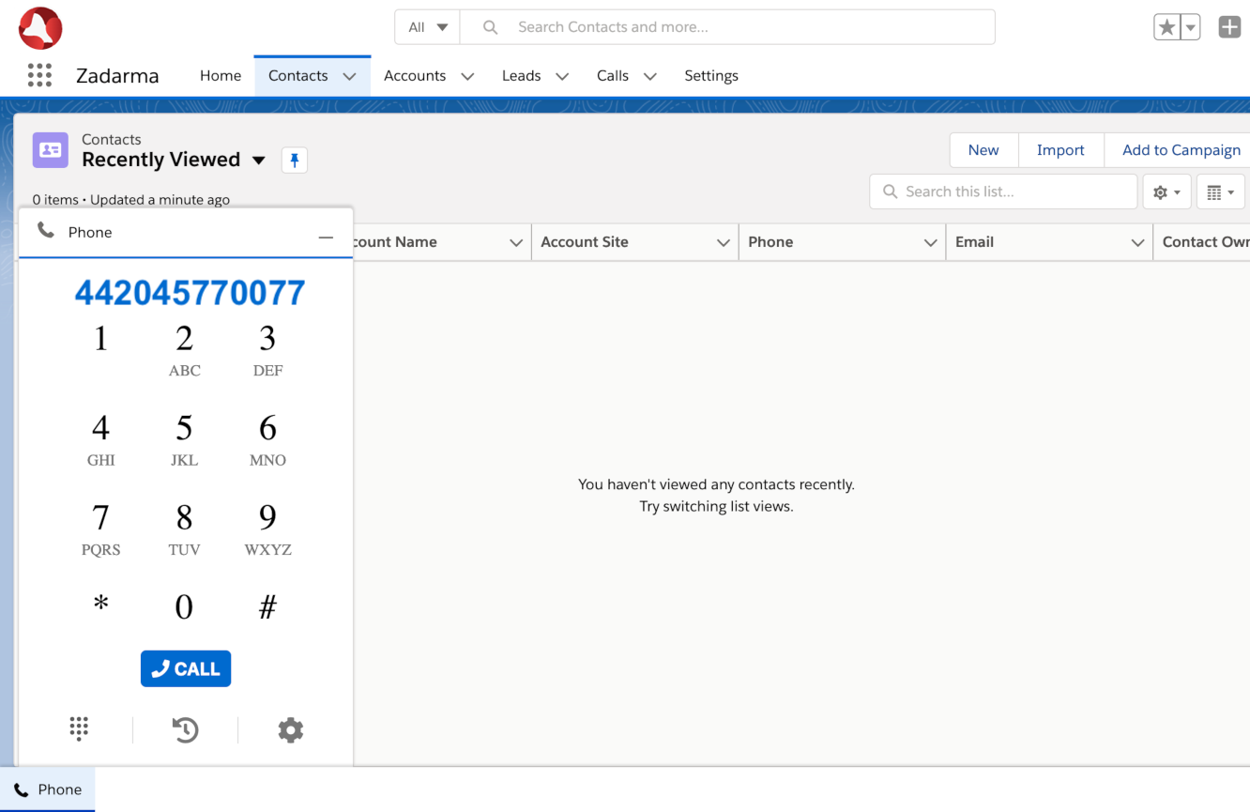Expand the Recently Viewed list selector
The height and width of the screenshot is (812, 1250).
[259, 161]
